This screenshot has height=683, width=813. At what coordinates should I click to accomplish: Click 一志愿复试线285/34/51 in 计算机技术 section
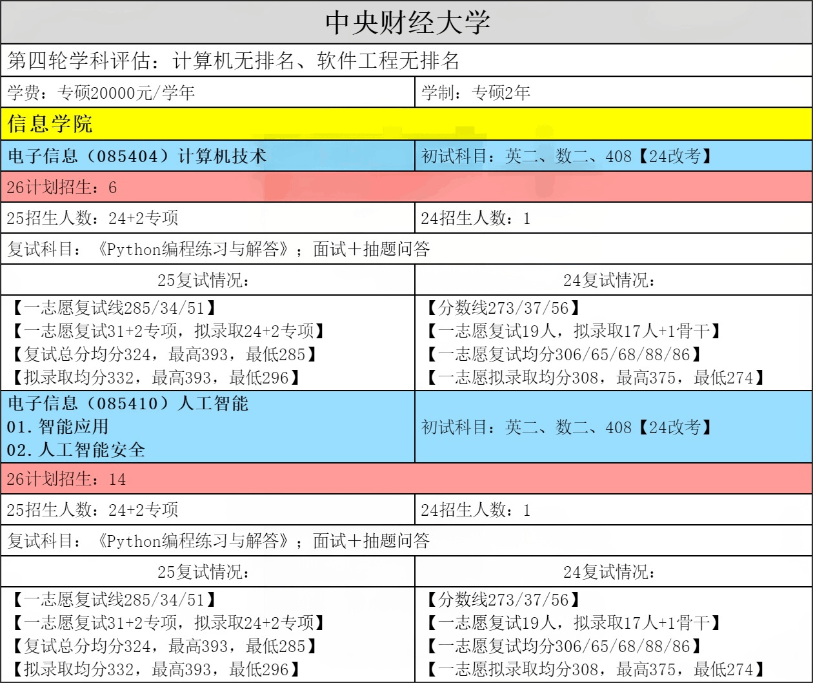pyautogui.click(x=114, y=309)
